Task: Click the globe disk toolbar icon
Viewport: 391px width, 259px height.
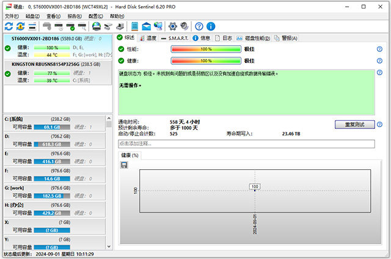Action: pos(97,26)
